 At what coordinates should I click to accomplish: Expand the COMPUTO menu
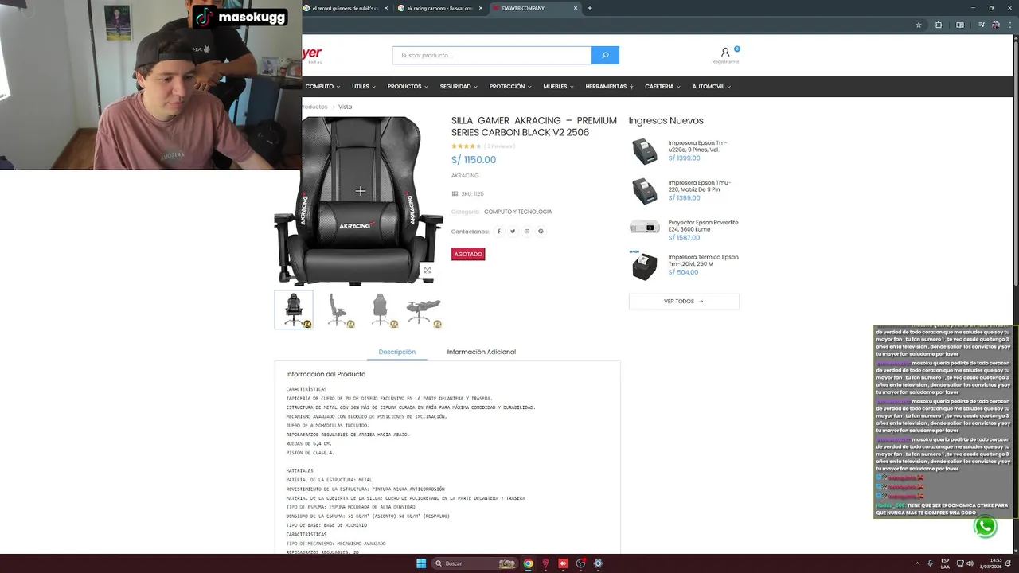pos(322,86)
